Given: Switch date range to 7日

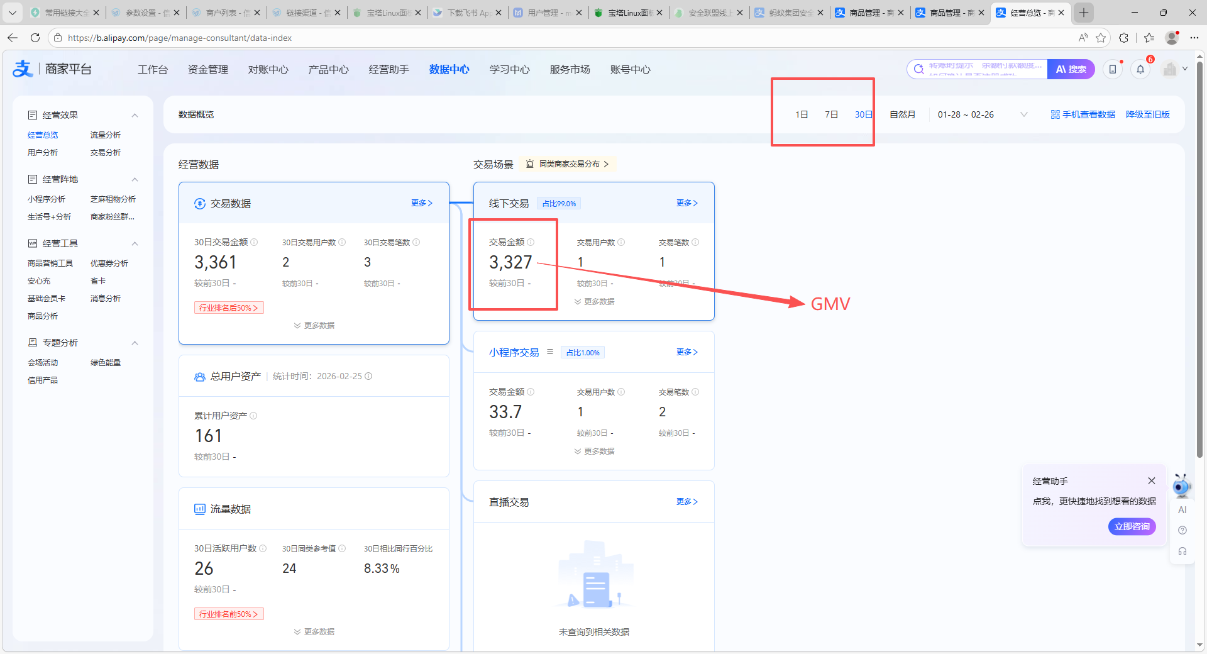Looking at the screenshot, I should coord(831,114).
